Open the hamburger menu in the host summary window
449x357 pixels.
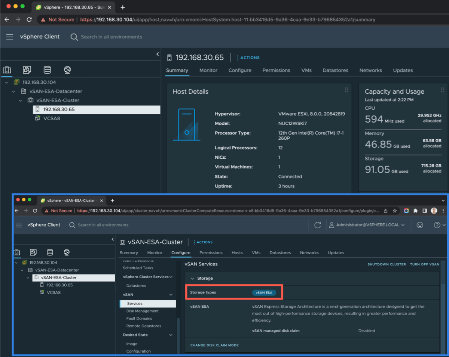[x=10, y=37]
